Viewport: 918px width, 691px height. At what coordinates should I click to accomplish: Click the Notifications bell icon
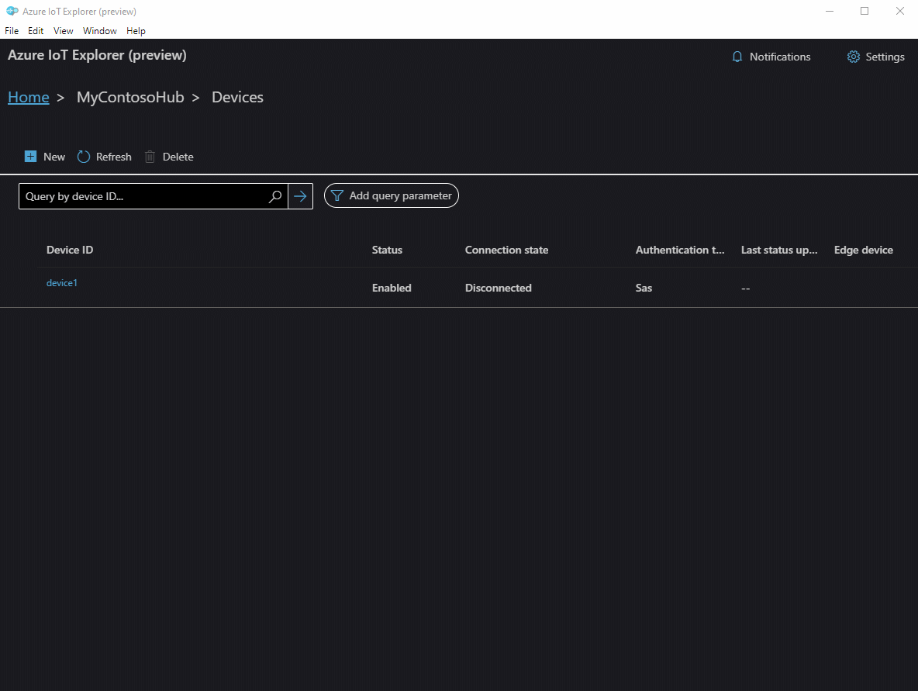point(737,57)
